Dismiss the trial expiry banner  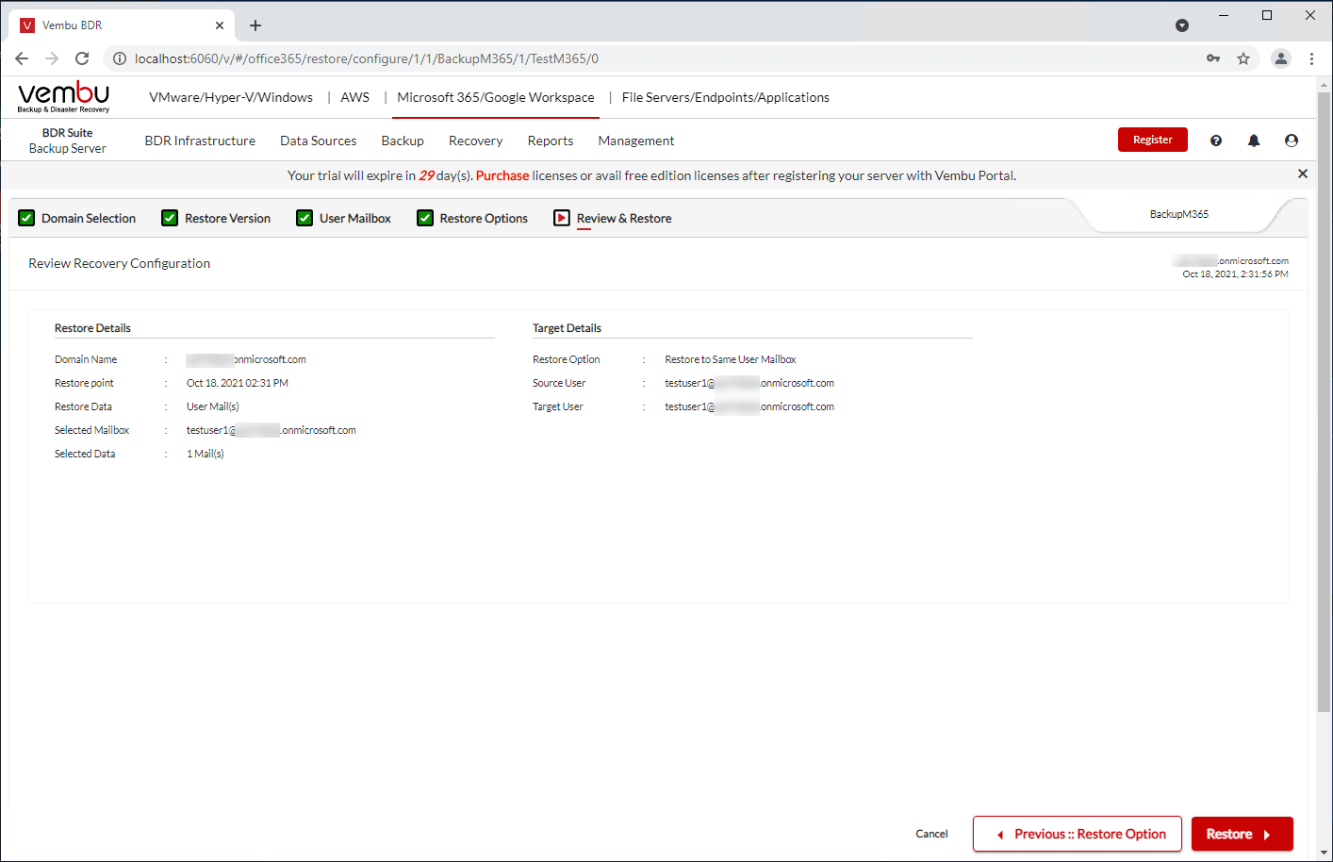click(1303, 174)
